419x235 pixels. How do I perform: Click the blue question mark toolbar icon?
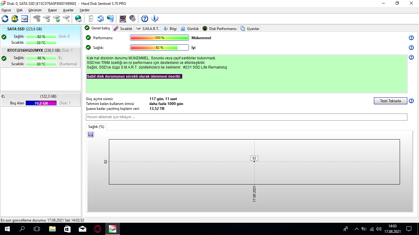tap(145, 19)
